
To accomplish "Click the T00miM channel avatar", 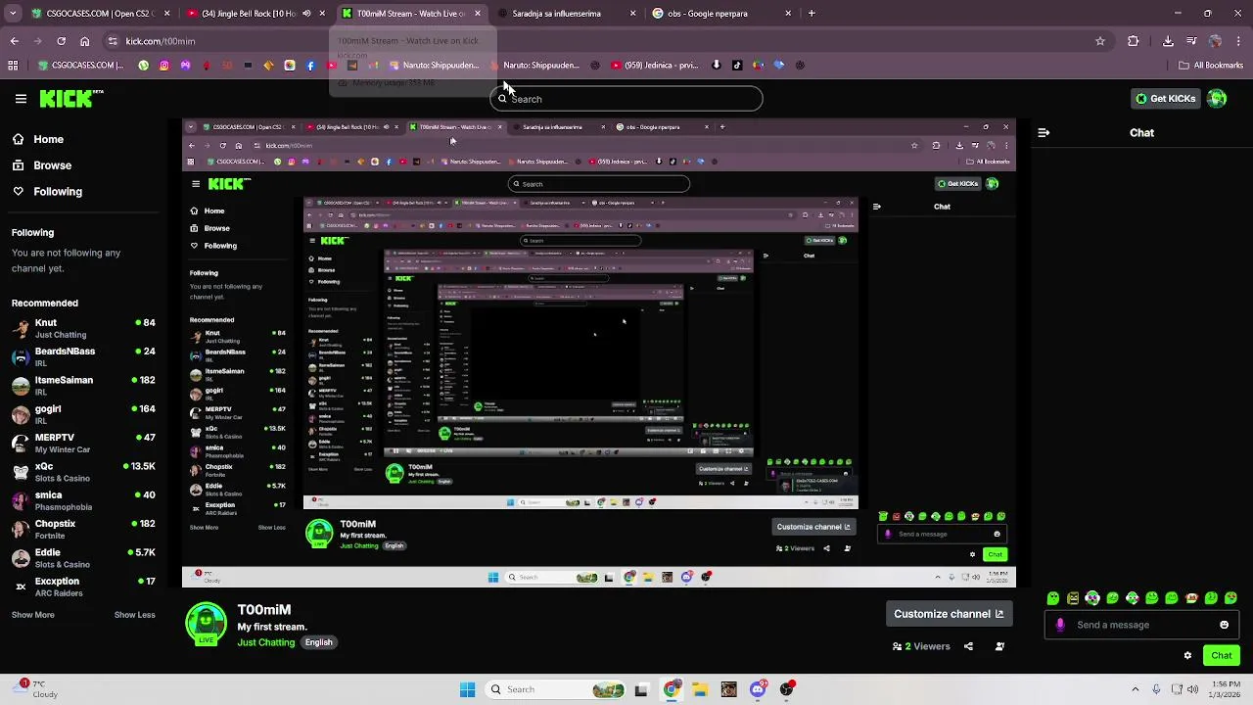I will [206, 625].
